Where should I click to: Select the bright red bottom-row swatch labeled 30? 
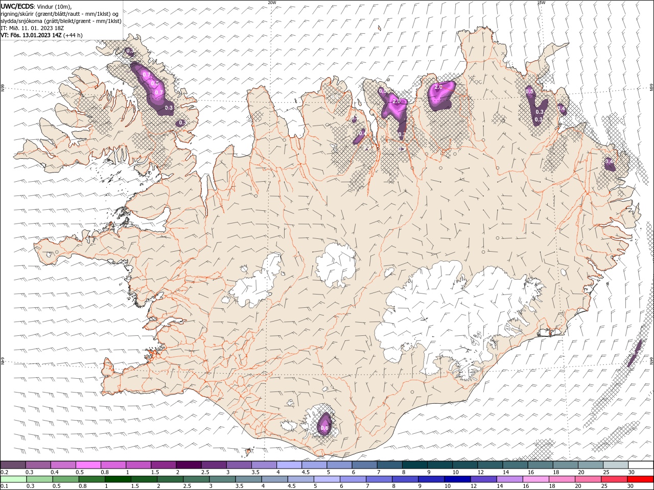click(641, 479)
